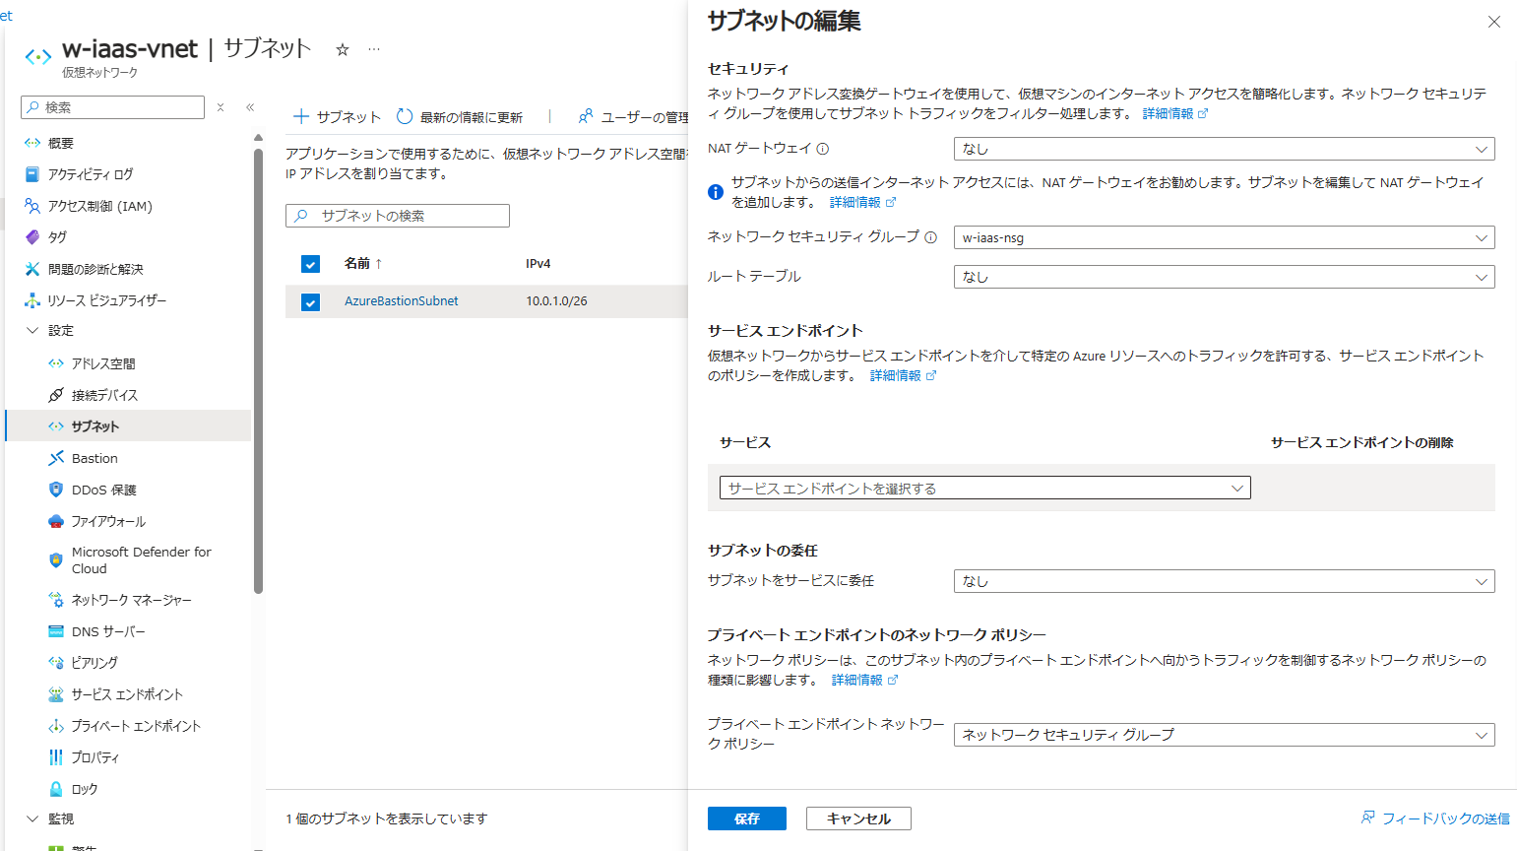This screenshot has width=1517, height=851.
Task: Click the キャンセル button
Action: click(858, 818)
